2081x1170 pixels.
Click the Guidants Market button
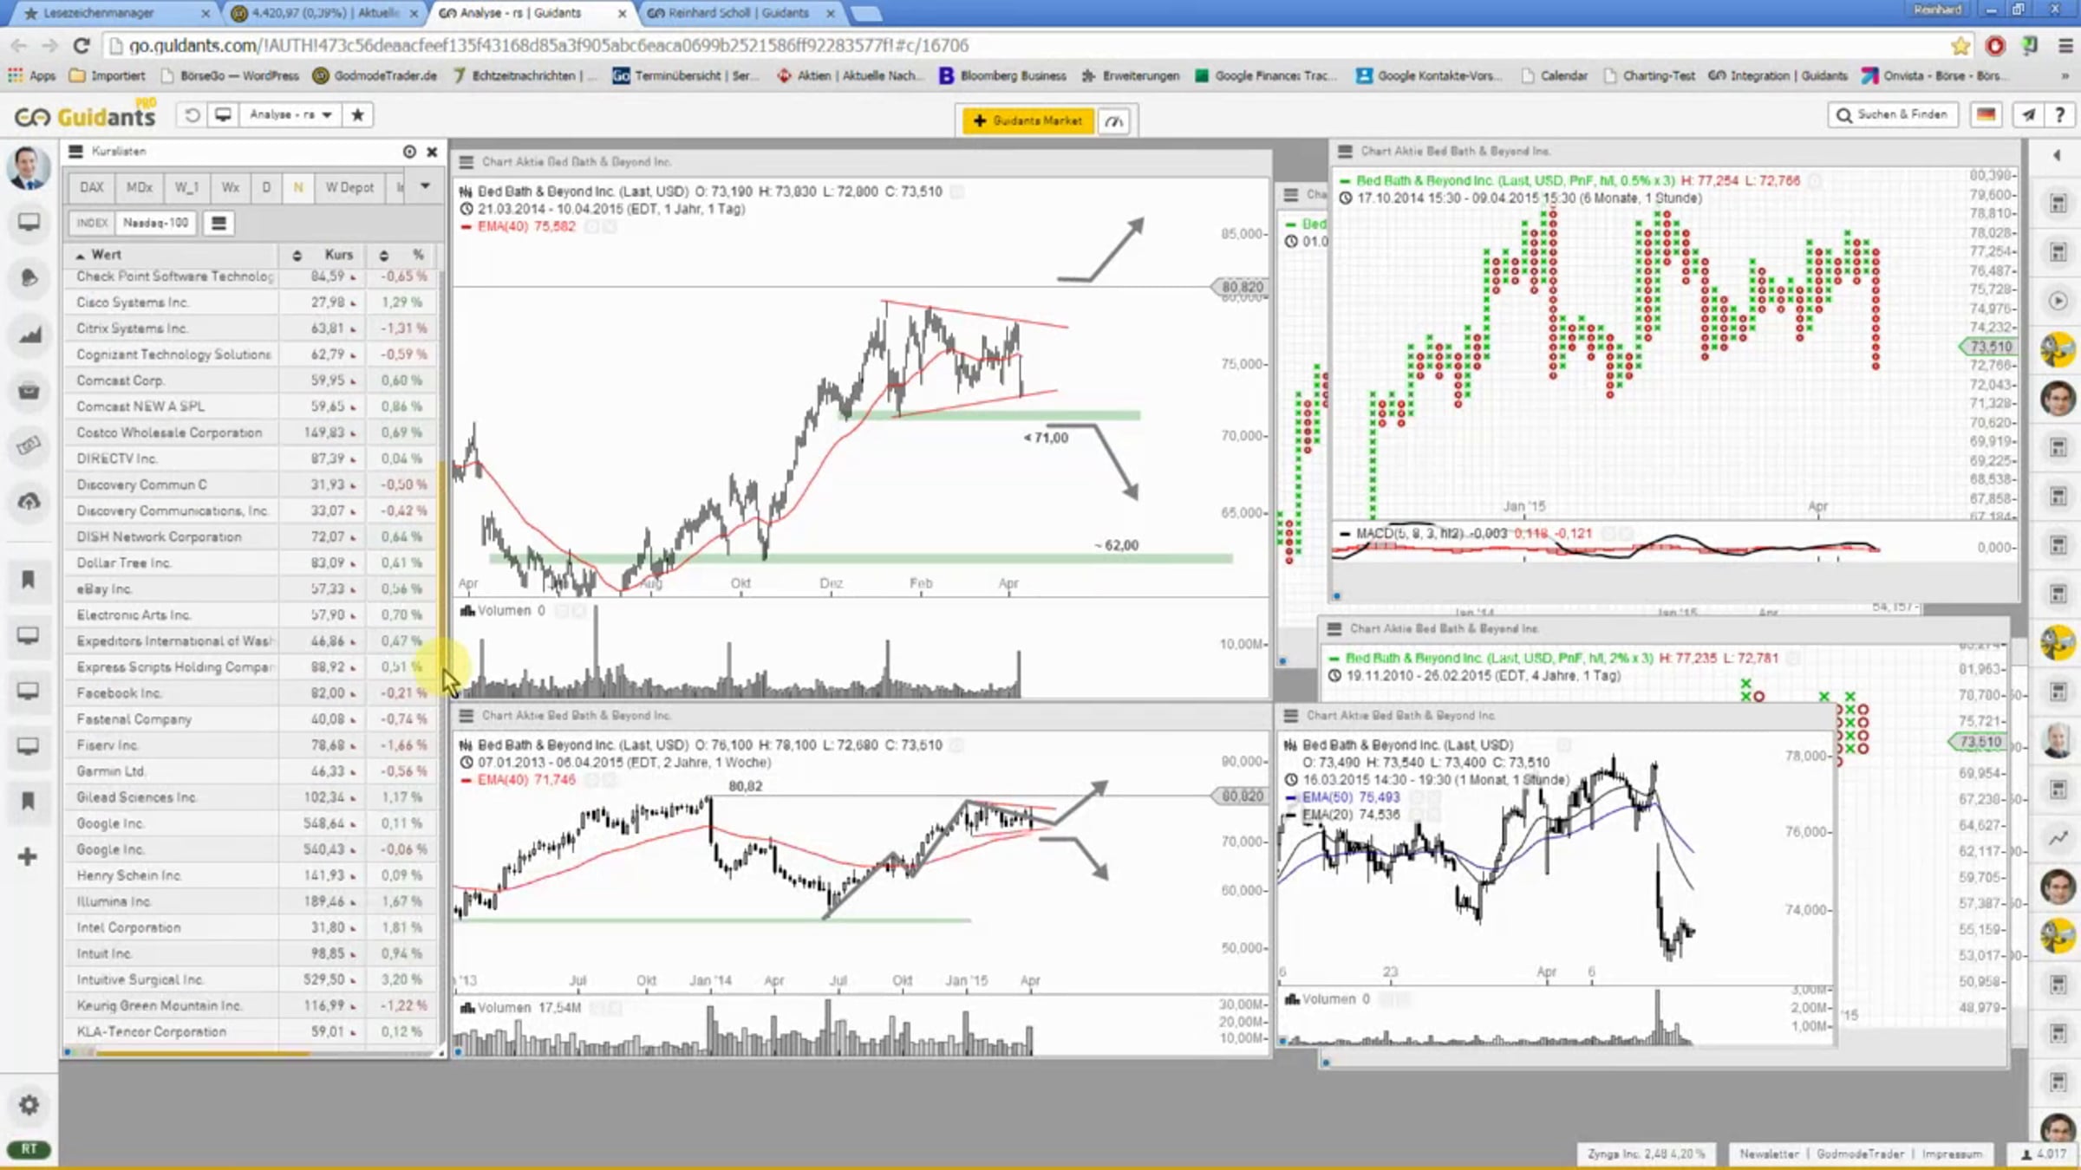(1028, 120)
